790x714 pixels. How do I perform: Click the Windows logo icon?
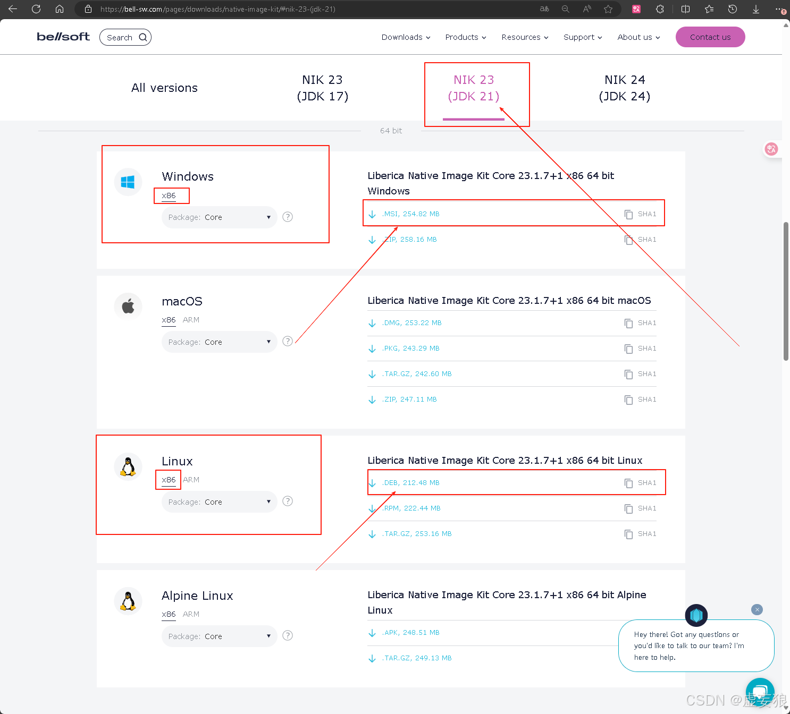(128, 182)
